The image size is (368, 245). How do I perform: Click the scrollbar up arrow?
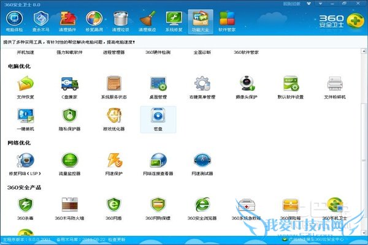(364, 51)
